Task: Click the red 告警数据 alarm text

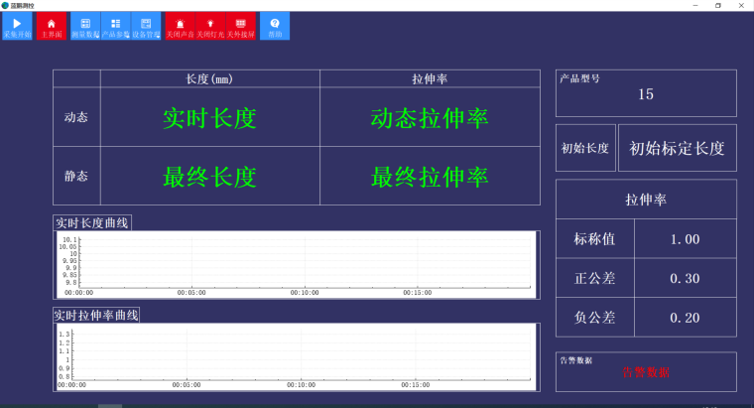Action: 646,371
